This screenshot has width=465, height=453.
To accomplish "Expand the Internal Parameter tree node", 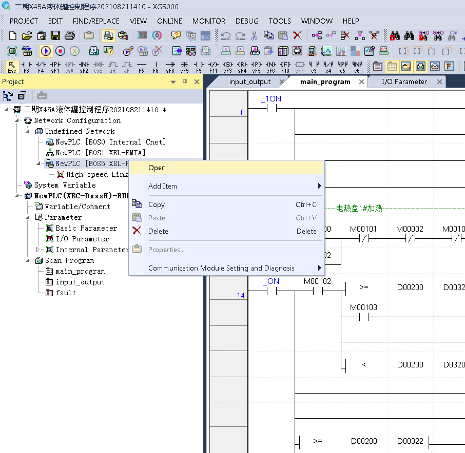I will point(37,250).
